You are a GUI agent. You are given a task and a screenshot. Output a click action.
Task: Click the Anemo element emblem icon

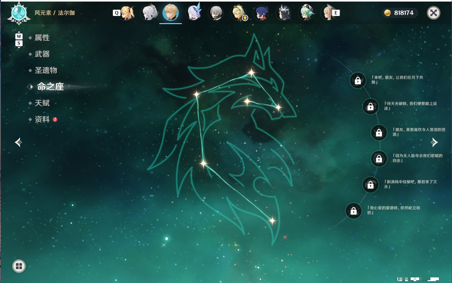pyautogui.click(x=19, y=13)
